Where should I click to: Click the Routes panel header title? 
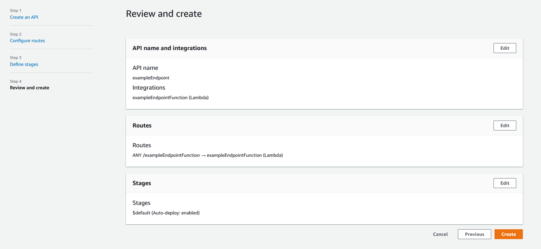[x=142, y=125]
